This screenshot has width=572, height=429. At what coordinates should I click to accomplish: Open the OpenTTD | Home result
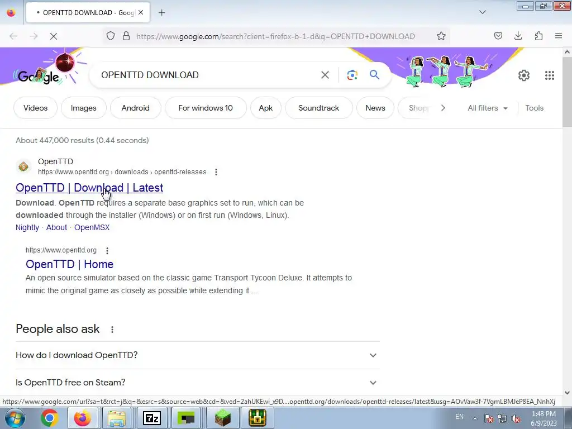(x=70, y=264)
